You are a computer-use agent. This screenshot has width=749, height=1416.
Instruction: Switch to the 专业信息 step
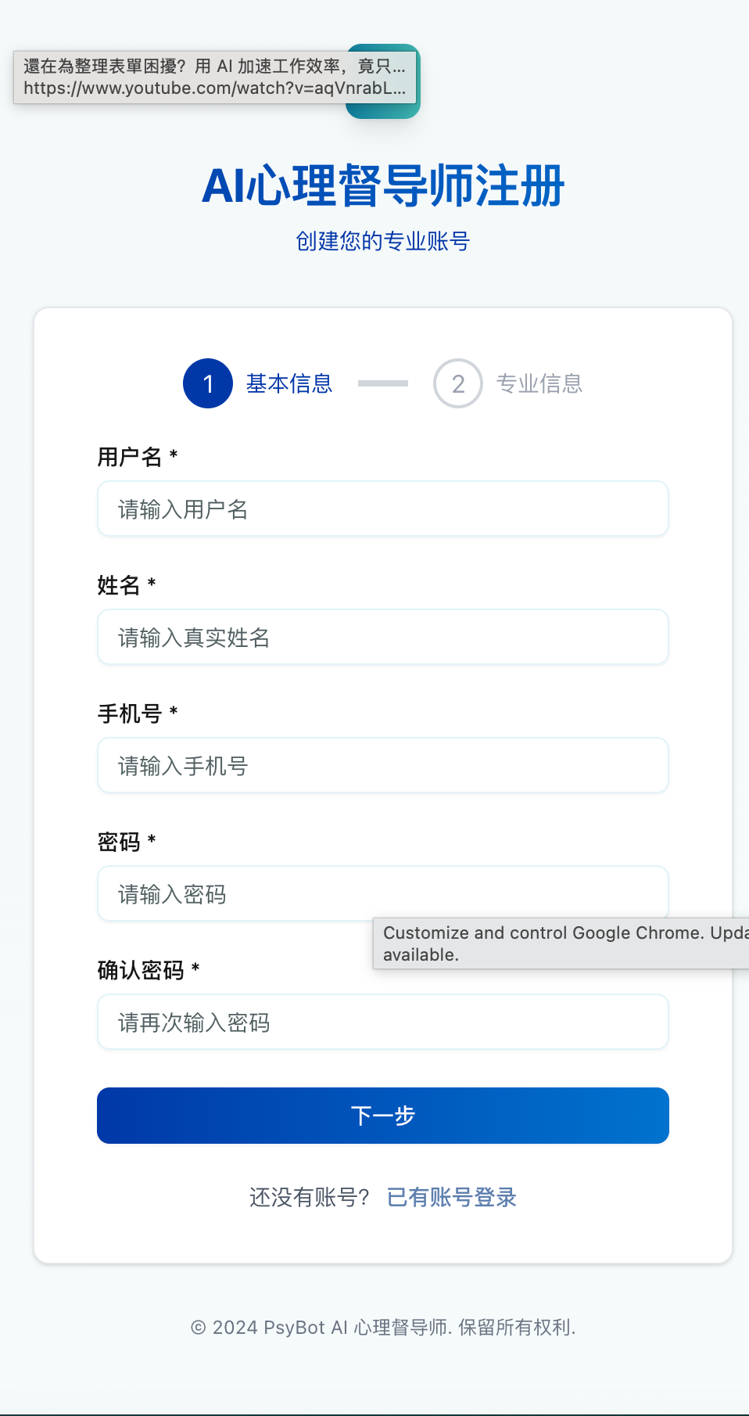point(540,383)
